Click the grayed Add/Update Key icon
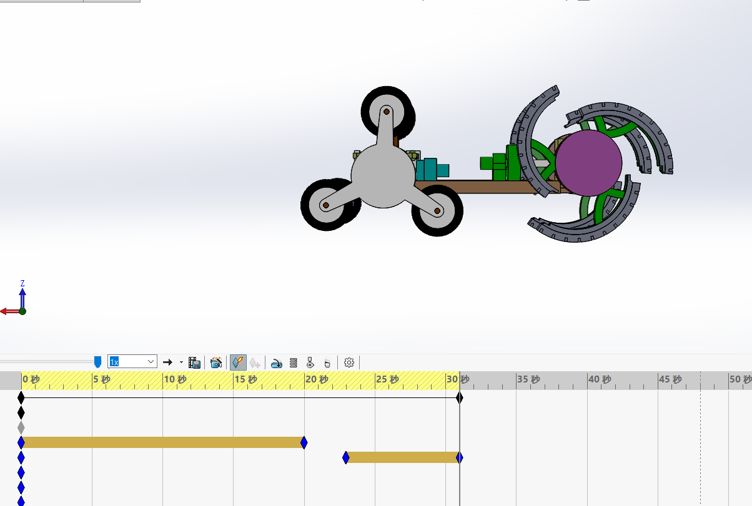Viewport: 752px width, 506px height. (x=255, y=362)
